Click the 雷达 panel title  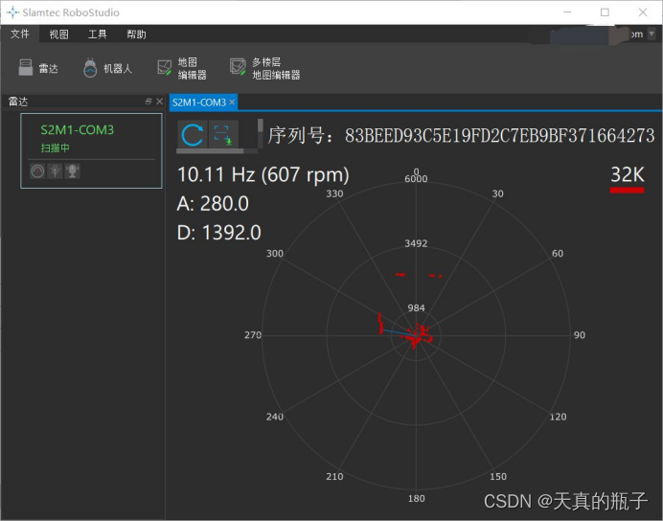[18, 102]
